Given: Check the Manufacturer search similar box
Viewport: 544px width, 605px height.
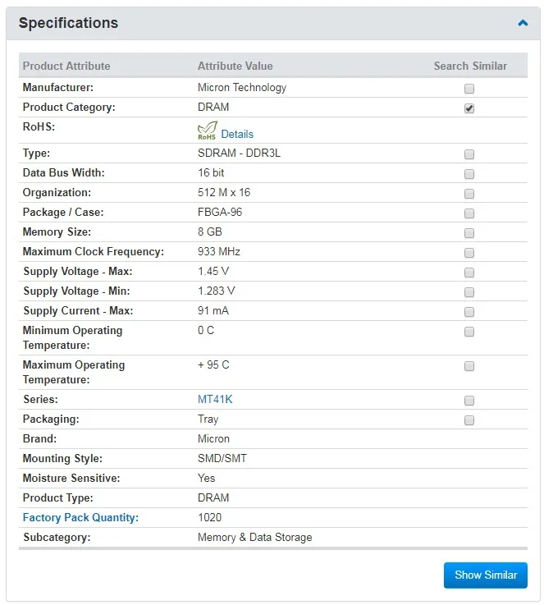Looking at the screenshot, I should point(469,89).
